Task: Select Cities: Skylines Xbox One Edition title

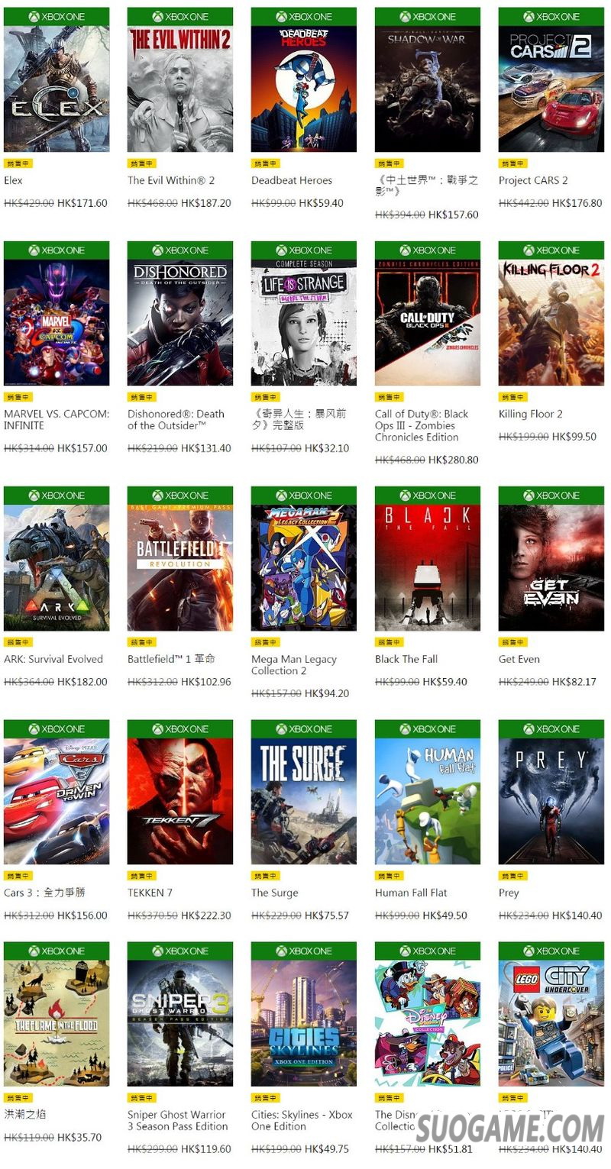Action: [x=302, y=1121]
